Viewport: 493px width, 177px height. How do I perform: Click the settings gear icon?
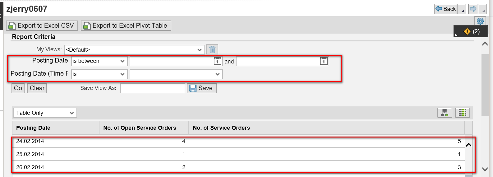pyautogui.click(x=480, y=21)
